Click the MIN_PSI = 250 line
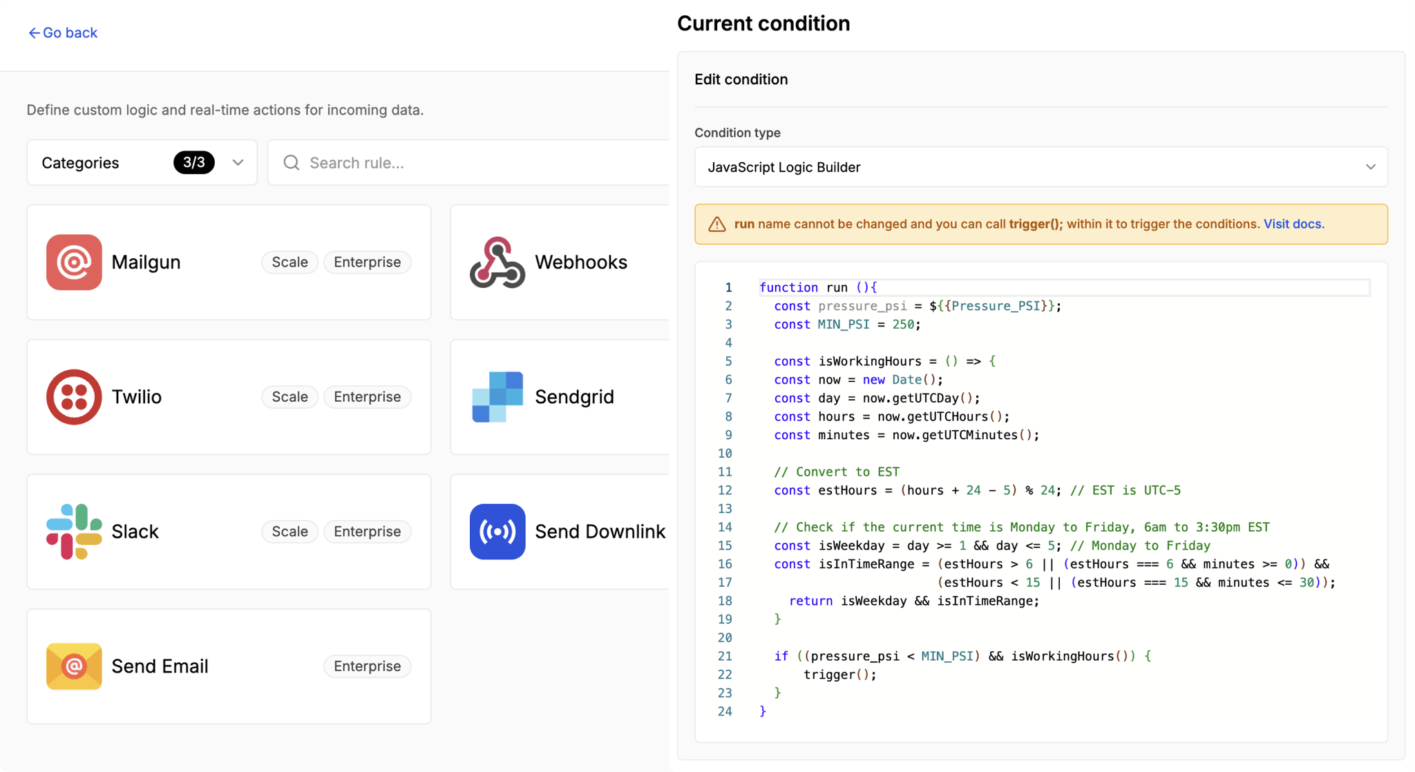1415x772 pixels. pyautogui.click(x=847, y=325)
